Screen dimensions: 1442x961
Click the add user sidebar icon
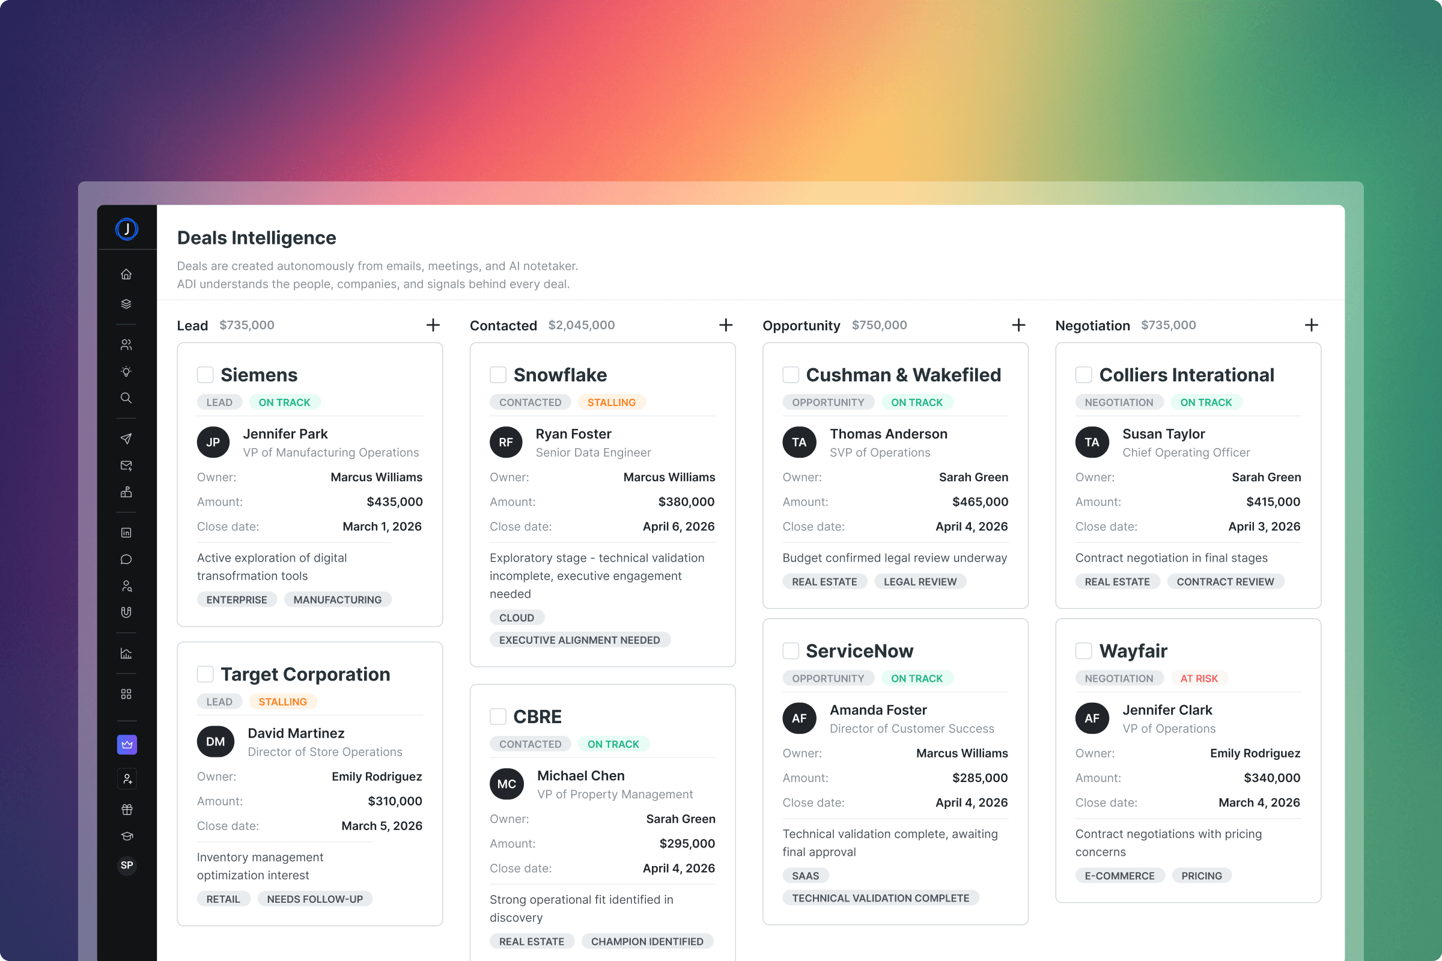point(127,779)
